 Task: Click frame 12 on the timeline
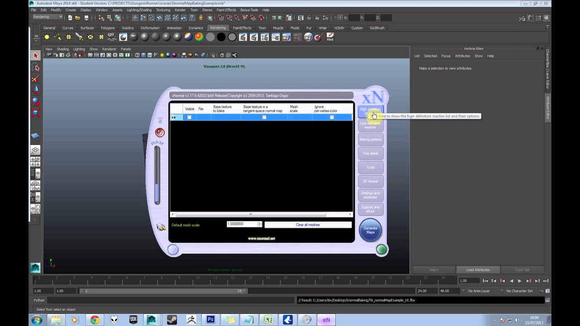233,278
